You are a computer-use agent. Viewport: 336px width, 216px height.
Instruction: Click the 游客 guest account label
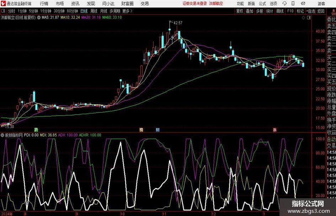[x=321, y=4]
